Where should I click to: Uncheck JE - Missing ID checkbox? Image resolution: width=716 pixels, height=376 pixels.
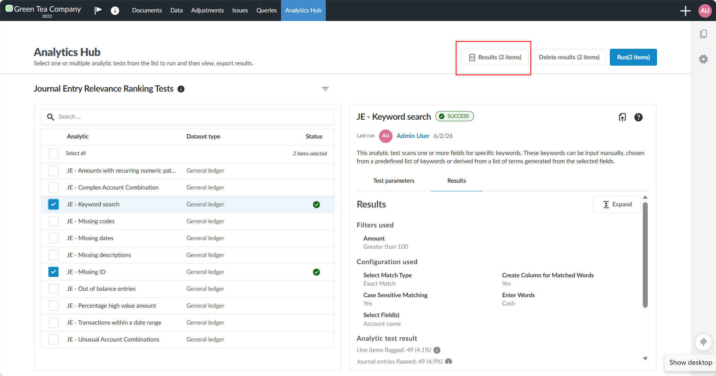[x=53, y=272]
